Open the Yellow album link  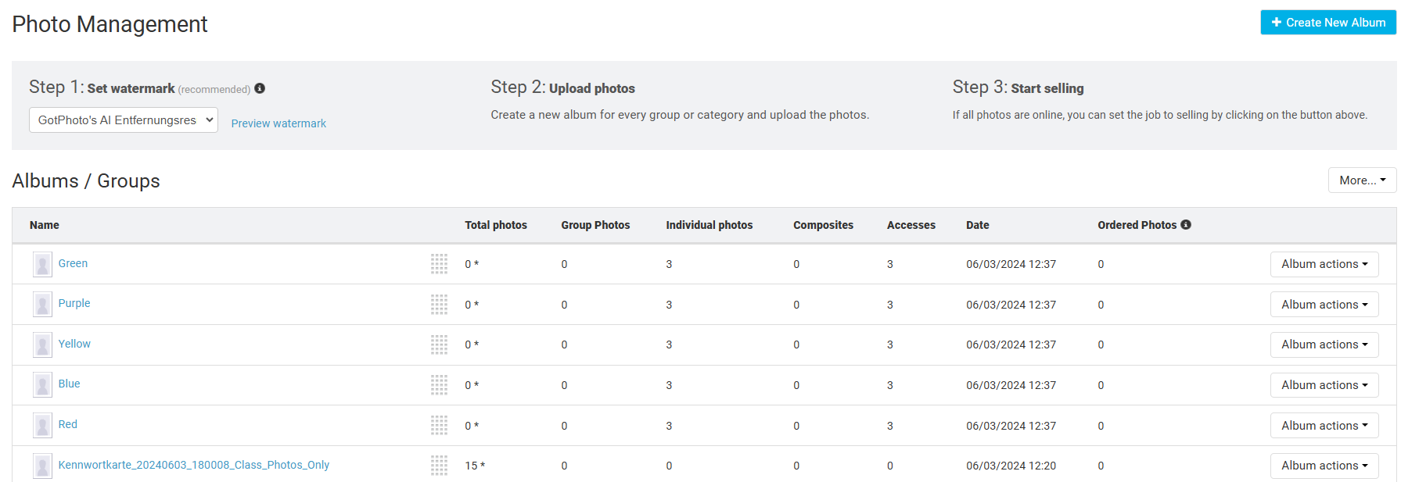[x=74, y=344]
